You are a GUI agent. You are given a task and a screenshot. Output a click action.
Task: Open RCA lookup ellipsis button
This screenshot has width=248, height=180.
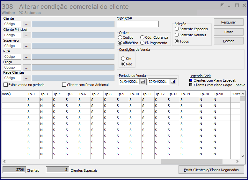(x=27, y=57)
